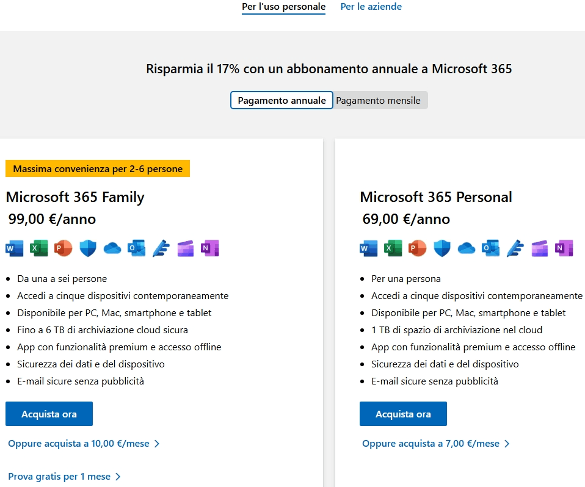Click the Editor pen icon under Family plan
The image size is (585, 487).
point(161,248)
